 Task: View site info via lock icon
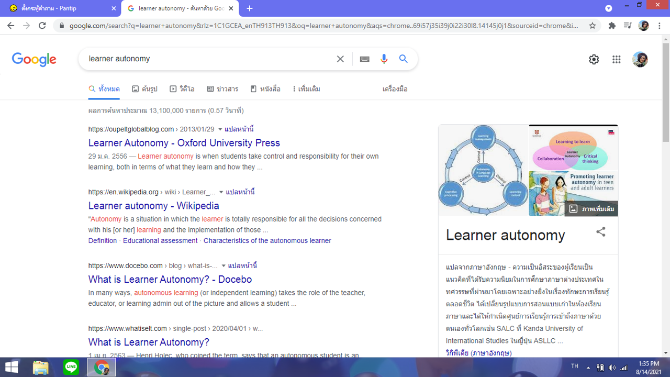tap(62, 26)
